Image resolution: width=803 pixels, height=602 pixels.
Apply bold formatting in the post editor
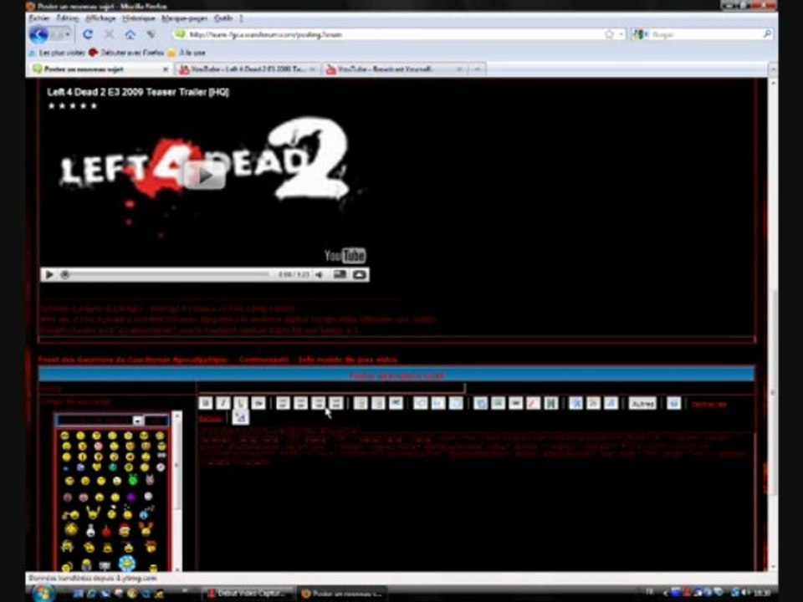[206, 403]
